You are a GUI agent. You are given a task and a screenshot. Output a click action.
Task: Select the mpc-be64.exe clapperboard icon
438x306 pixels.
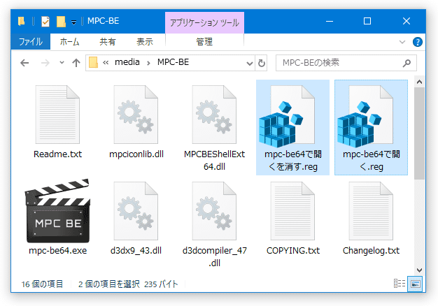(57, 211)
